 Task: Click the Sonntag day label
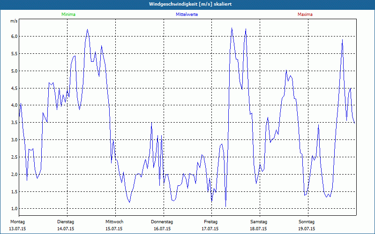pyautogui.click(x=307, y=222)
